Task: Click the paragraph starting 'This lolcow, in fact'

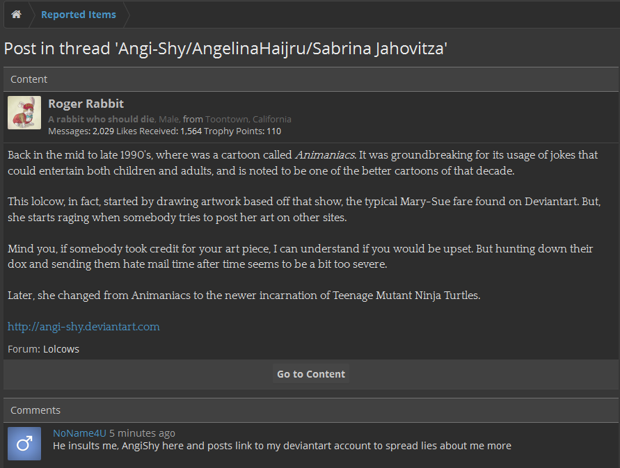Action: [304, 209]
